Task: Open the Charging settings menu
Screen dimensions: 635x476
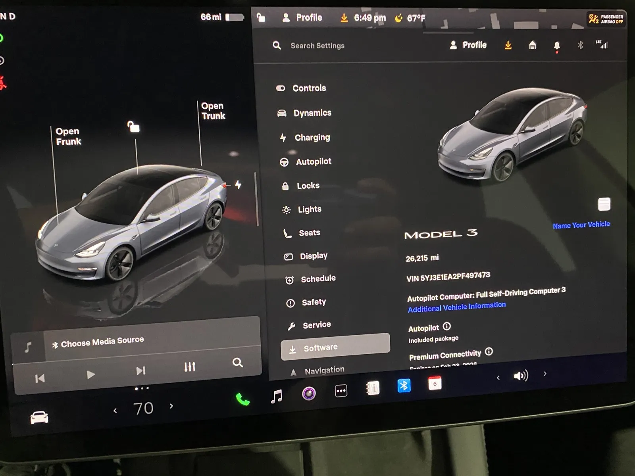Action: pyautogui.click(x=312, y=138)
